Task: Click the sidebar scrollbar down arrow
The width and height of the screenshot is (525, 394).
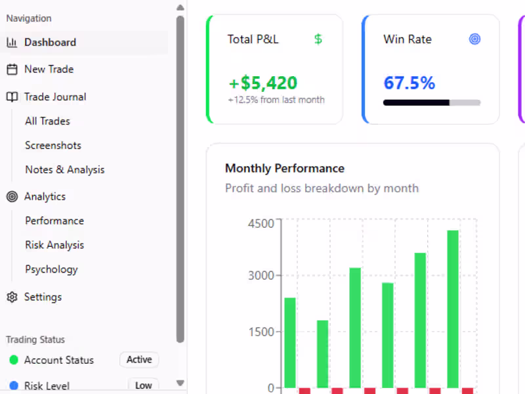Action: coord(180,383)
